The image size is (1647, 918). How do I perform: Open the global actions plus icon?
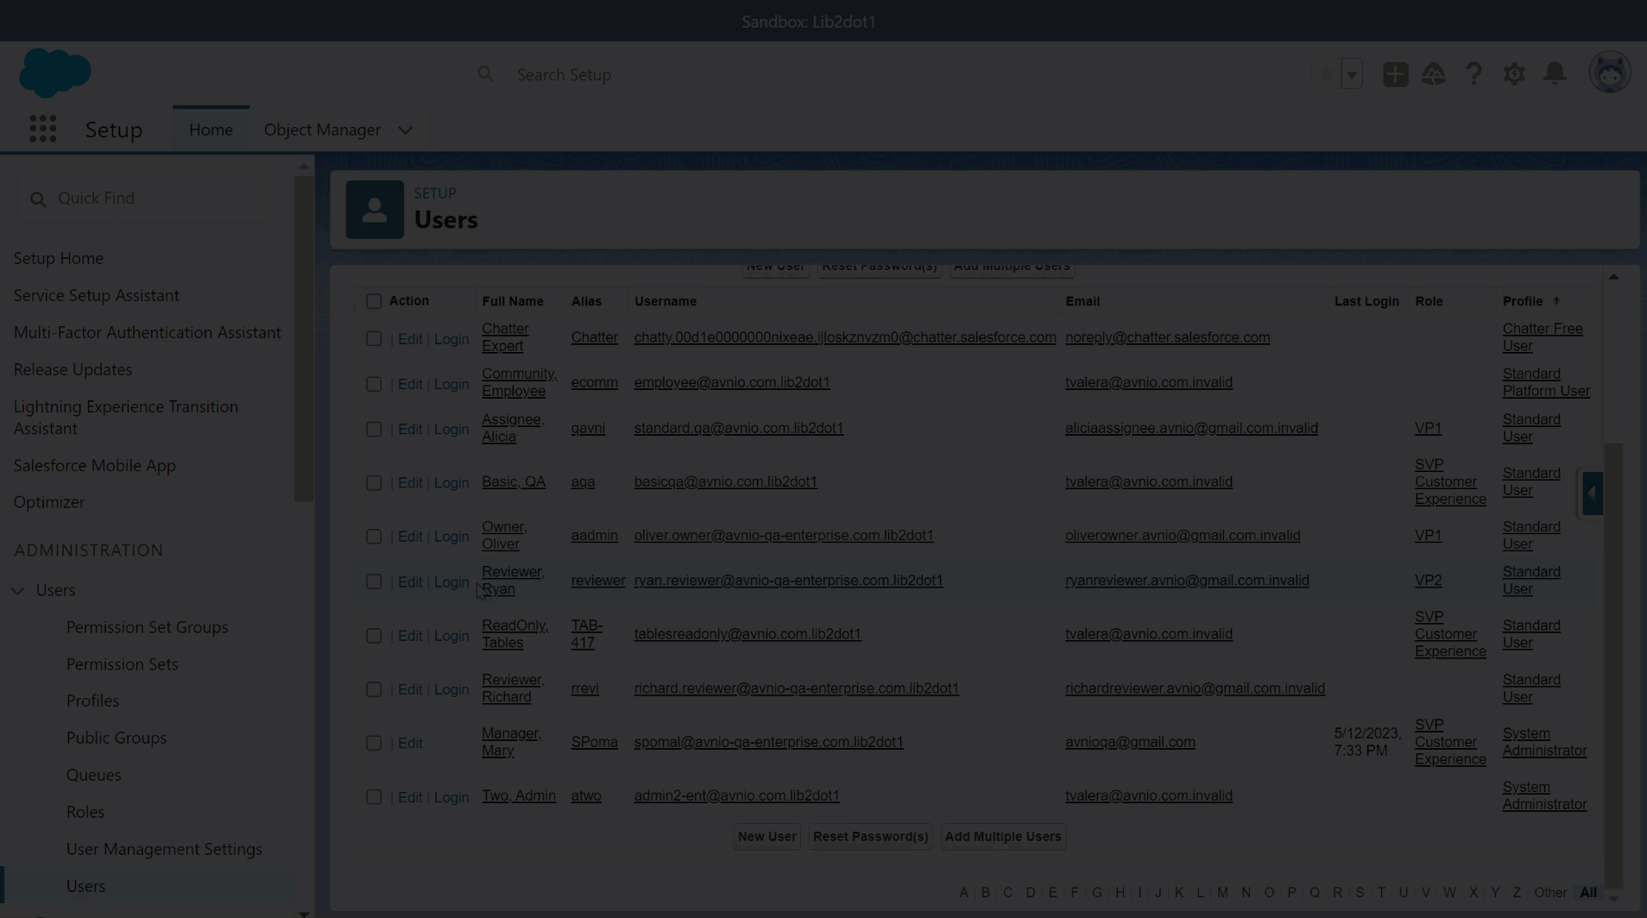pyautogui.click(x=1395, y=74)
